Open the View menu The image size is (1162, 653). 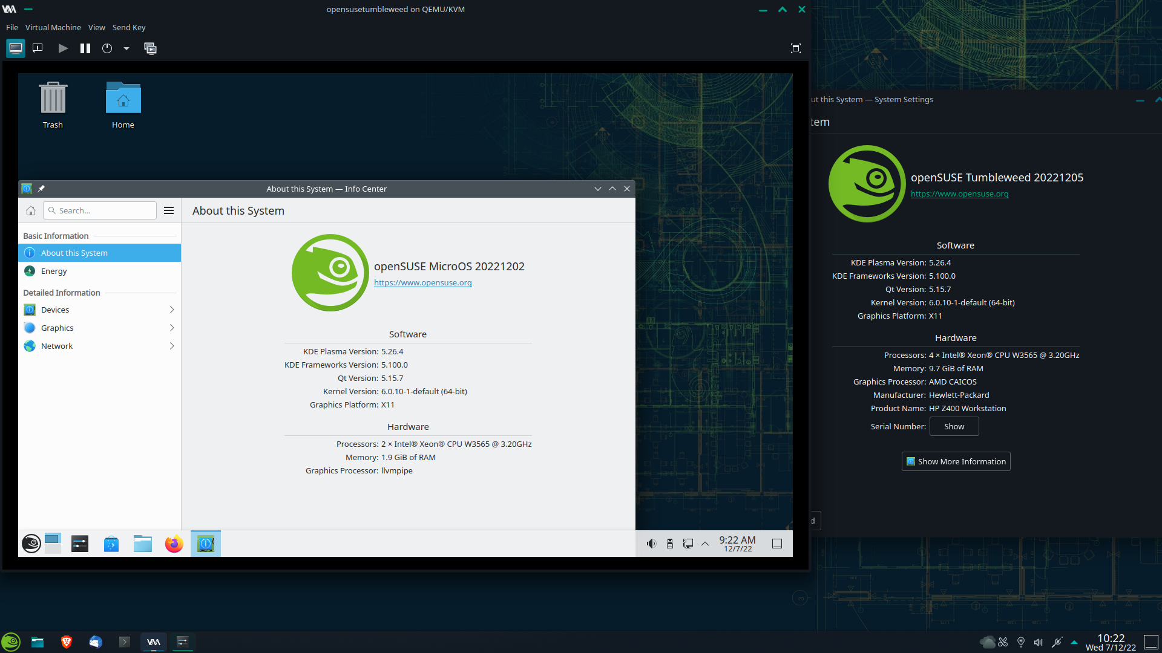[x=97, y=27]
